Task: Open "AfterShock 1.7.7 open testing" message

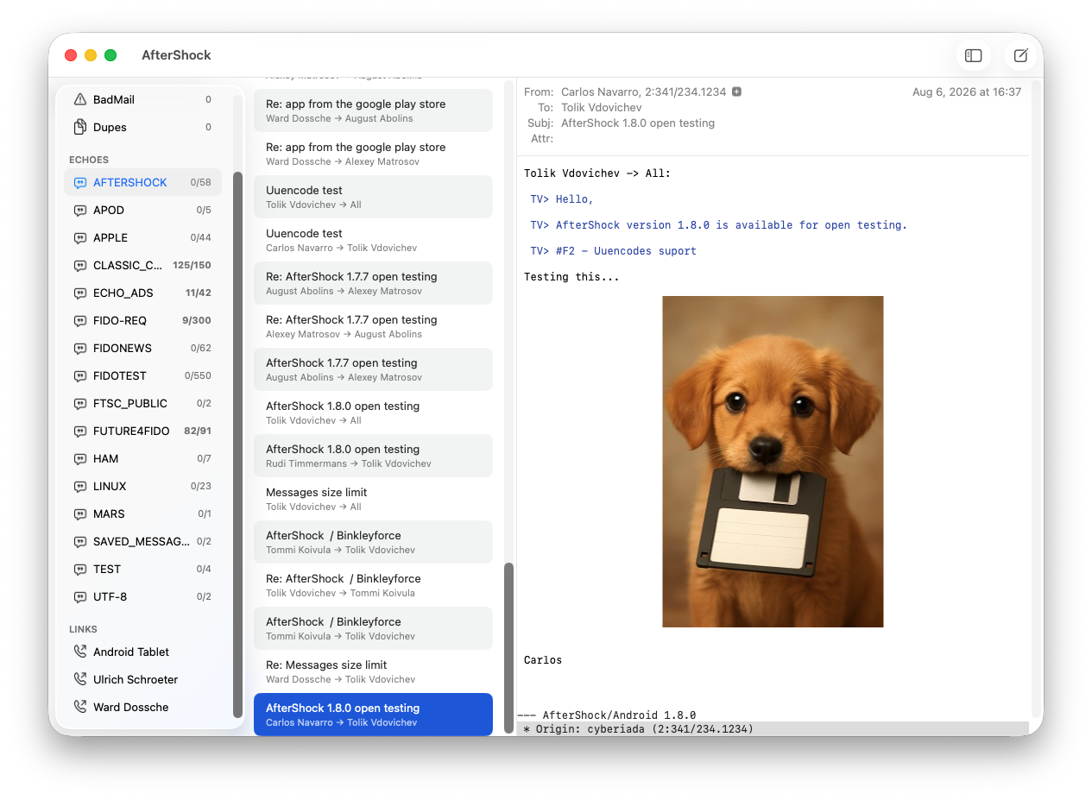Action: point(373,369)
